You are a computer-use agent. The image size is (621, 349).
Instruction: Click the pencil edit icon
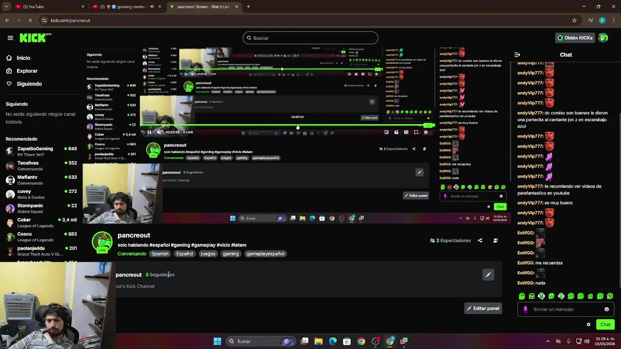[x=489, y=275]
